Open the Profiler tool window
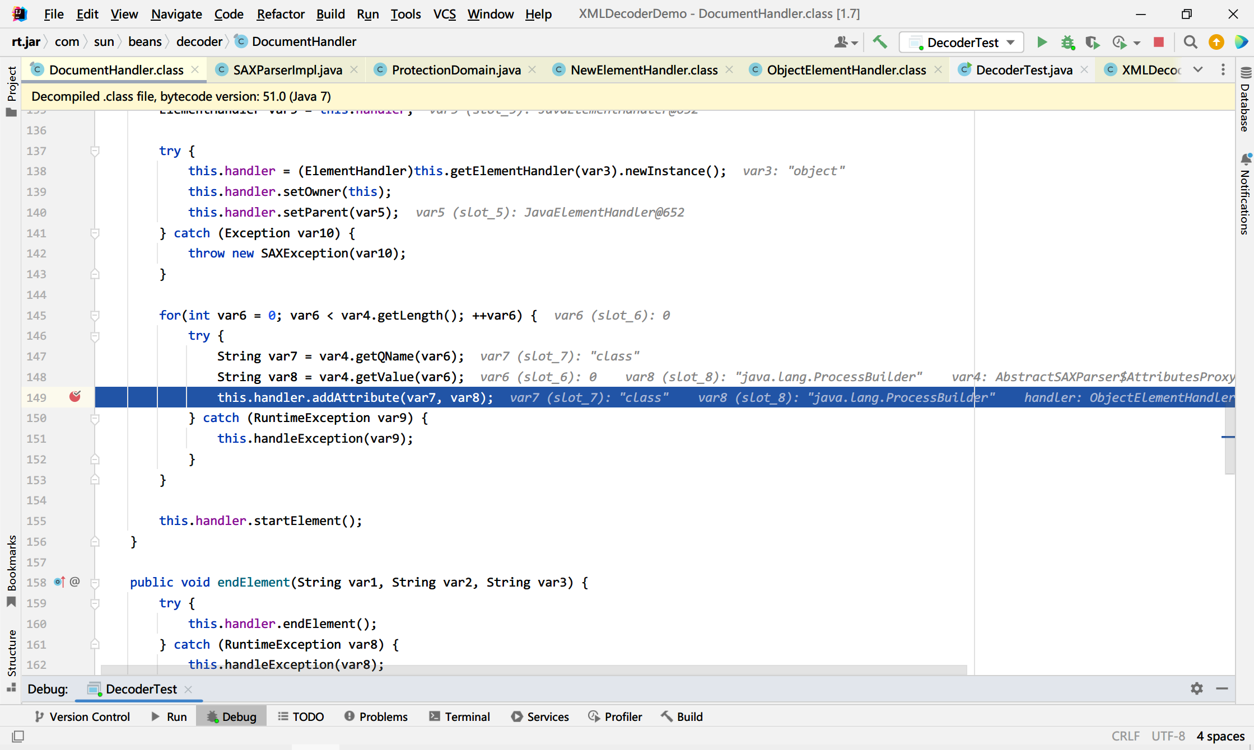The width and height of the screenshot is (1254, 750). tap(615, 716)
